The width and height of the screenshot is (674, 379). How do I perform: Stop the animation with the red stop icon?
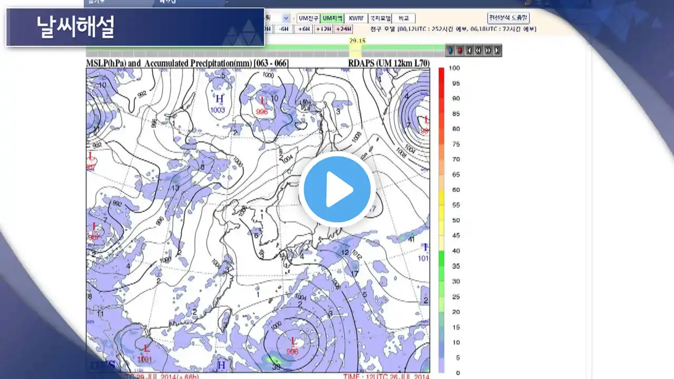click(460, 51)
